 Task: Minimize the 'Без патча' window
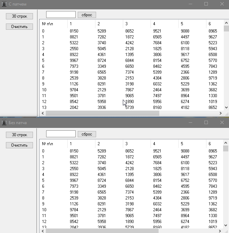click(x=190, y=122)
